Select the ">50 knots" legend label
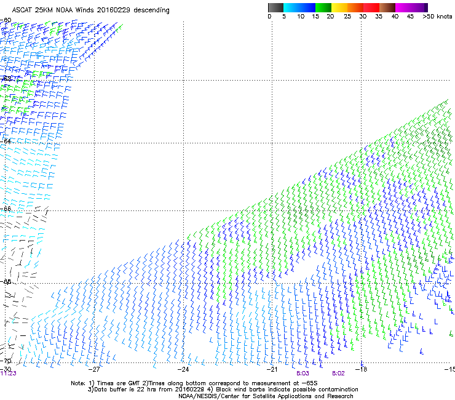The image size is (455, 400). [x=437, y=17]
